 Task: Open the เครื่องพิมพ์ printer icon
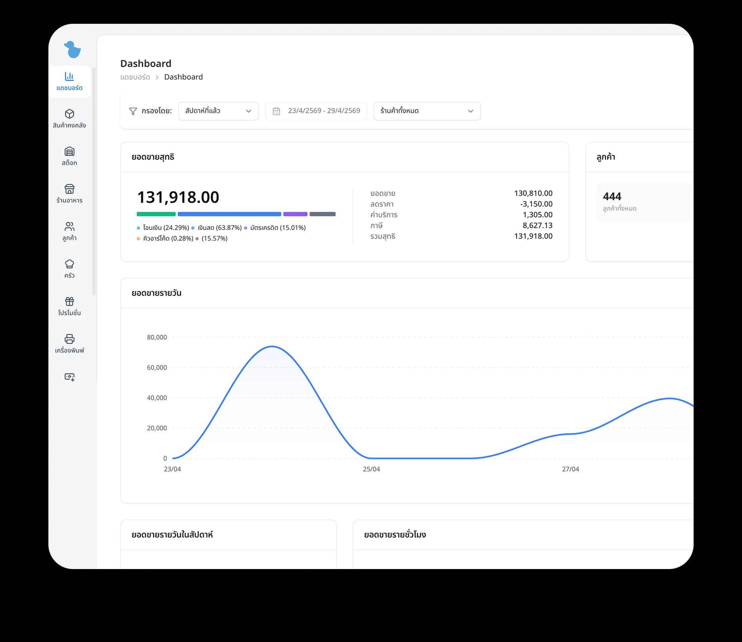click(x=70, y=339)
